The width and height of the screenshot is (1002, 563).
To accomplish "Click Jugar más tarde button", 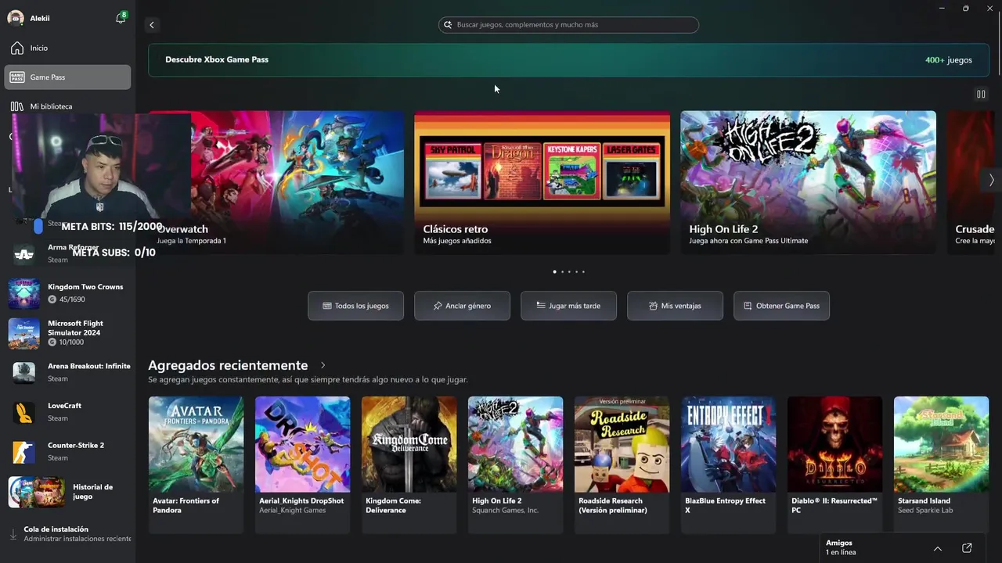I will (x=568, y=306).
